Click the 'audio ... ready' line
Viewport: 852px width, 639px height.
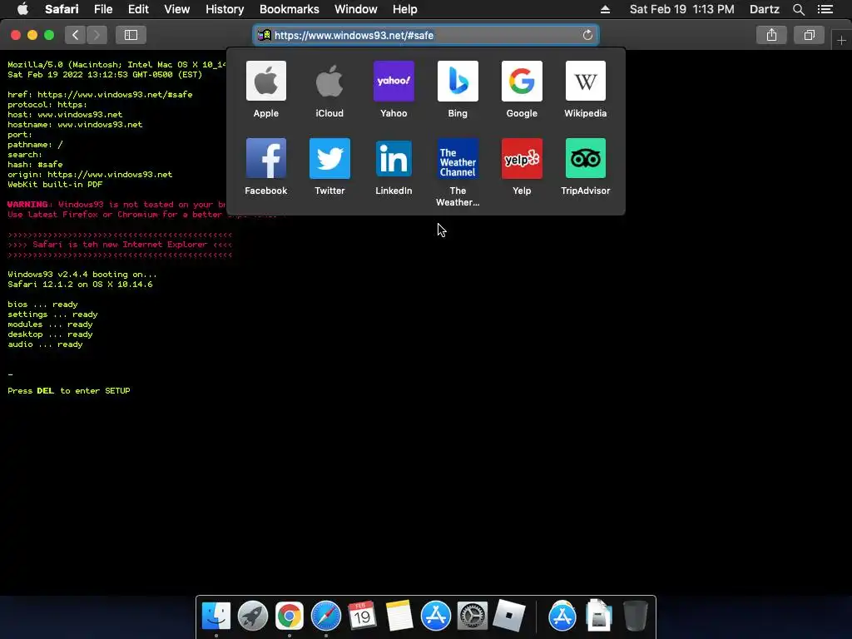tap(45, 344)
